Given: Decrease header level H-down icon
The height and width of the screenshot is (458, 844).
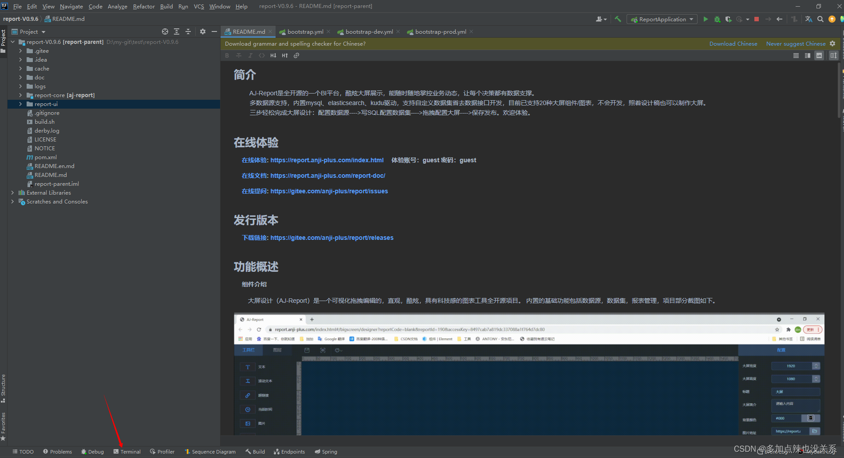Looking at the screenshot, I should click(273, 55).
